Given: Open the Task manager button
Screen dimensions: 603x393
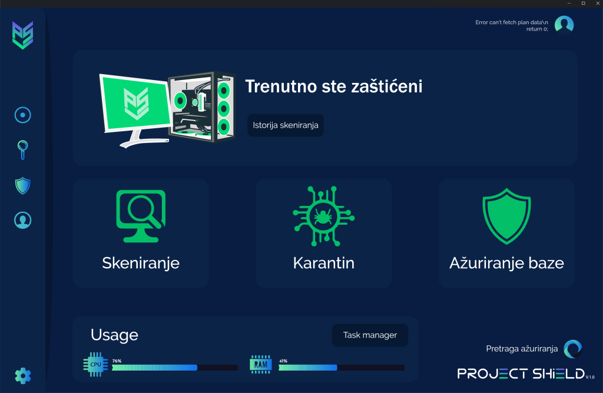Looking at the screenshot, I should (x=370, y=335).
